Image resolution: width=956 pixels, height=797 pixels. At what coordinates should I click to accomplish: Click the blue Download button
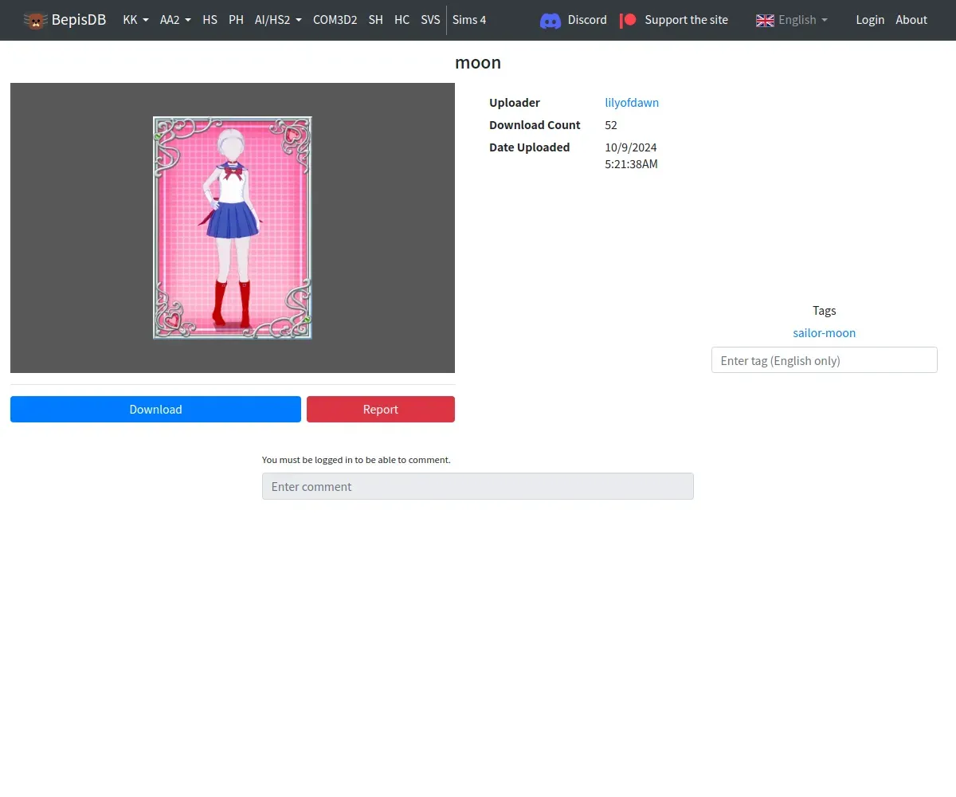click(155, 410)
